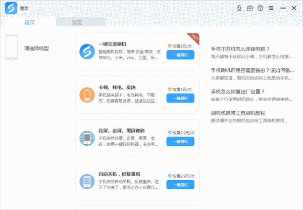Select 请选择机型 to choose phone model
The image size is (303, 210).
tap(36, 49)
